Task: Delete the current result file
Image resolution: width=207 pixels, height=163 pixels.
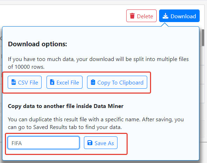Action: tap(141, 16)
